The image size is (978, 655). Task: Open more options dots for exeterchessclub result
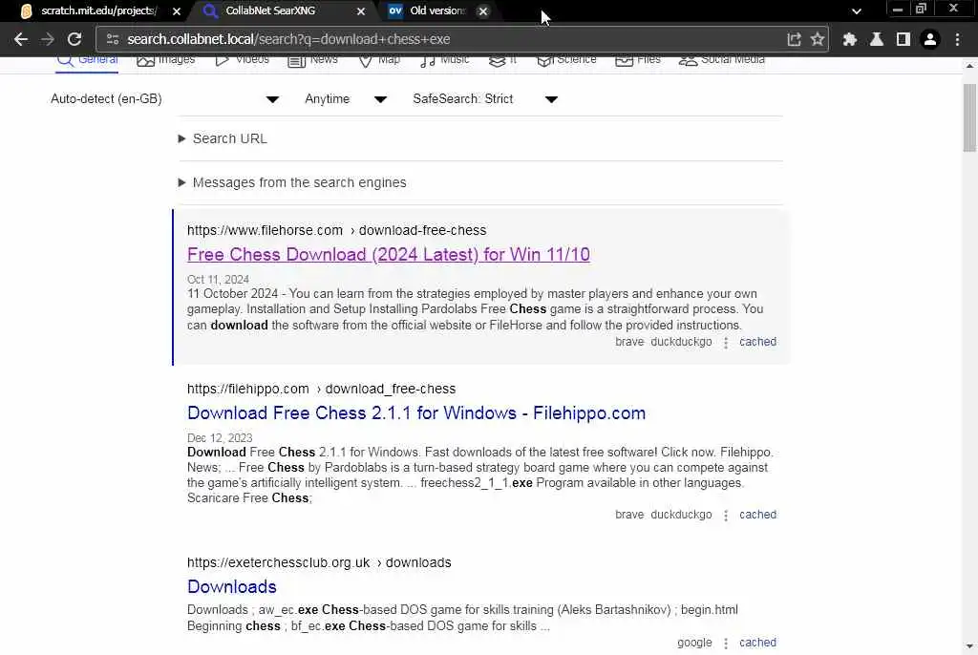[726, 644]
